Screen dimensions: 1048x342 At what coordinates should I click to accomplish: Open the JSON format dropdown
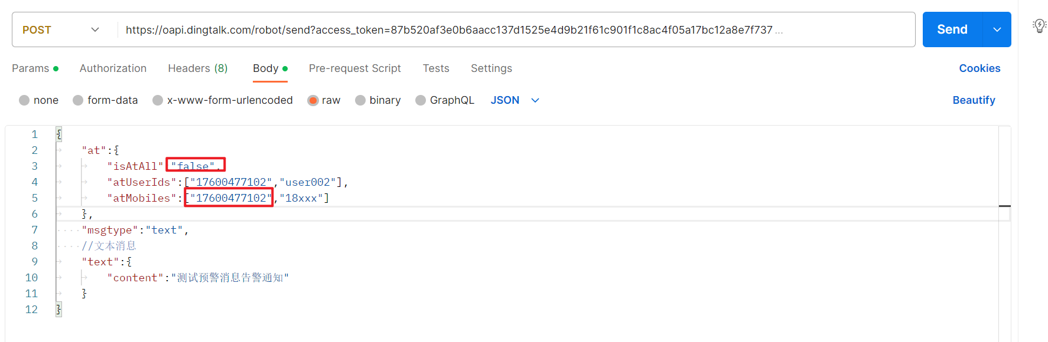click(515, 100)
